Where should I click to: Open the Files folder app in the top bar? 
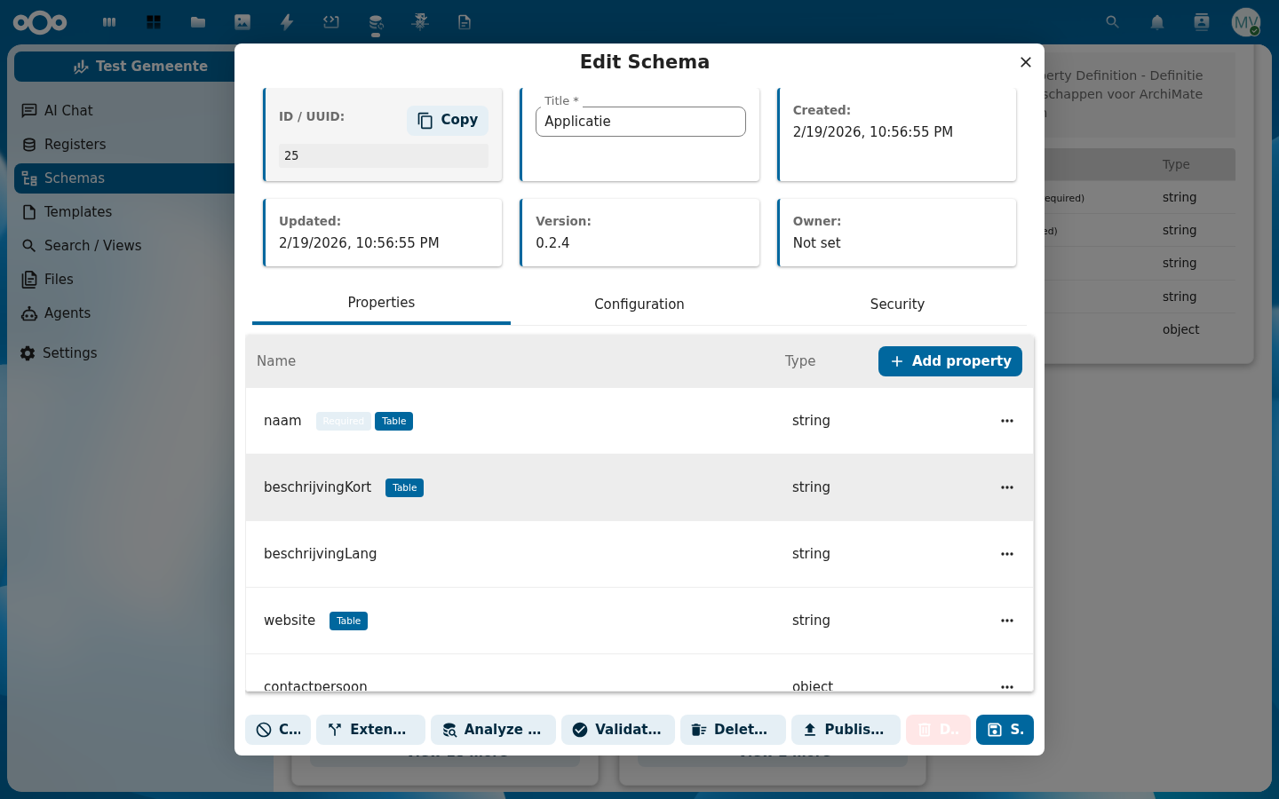coord(198,22)
